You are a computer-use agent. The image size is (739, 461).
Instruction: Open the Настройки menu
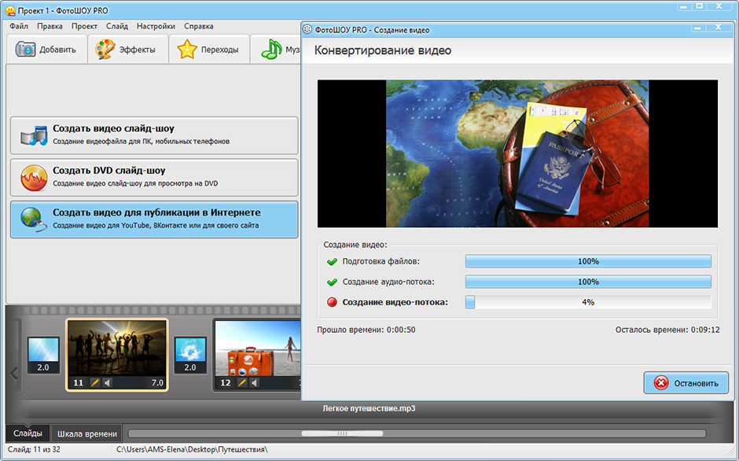click(x=156, y=27)
